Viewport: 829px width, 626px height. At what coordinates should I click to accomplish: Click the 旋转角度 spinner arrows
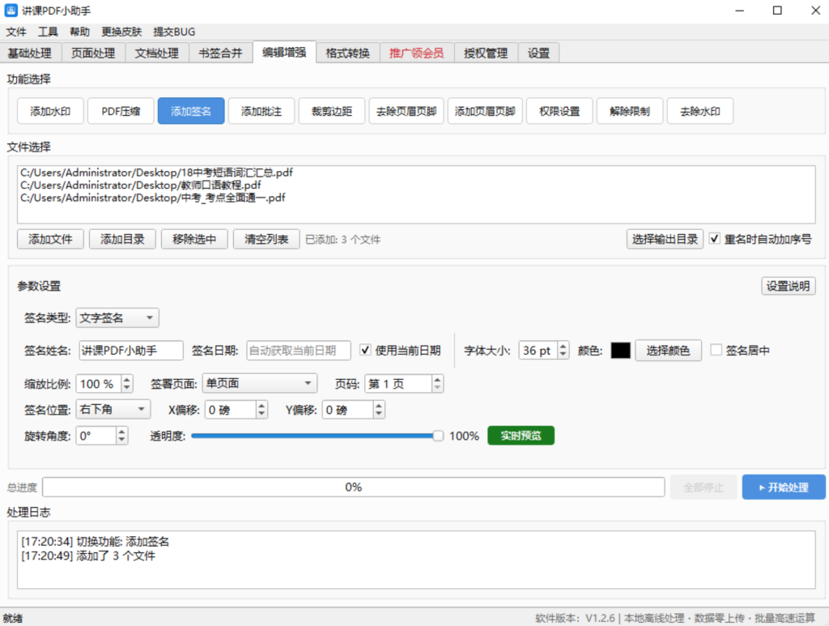tap(122, 436)
